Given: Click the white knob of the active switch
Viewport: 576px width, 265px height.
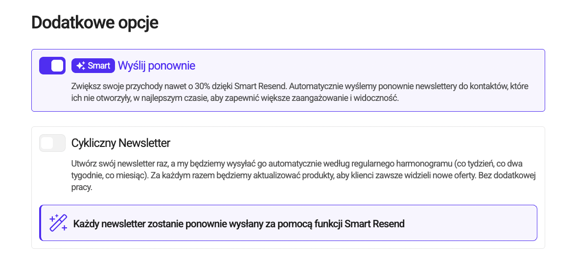Looking at the screenshot, I should (x=57, y=66).
